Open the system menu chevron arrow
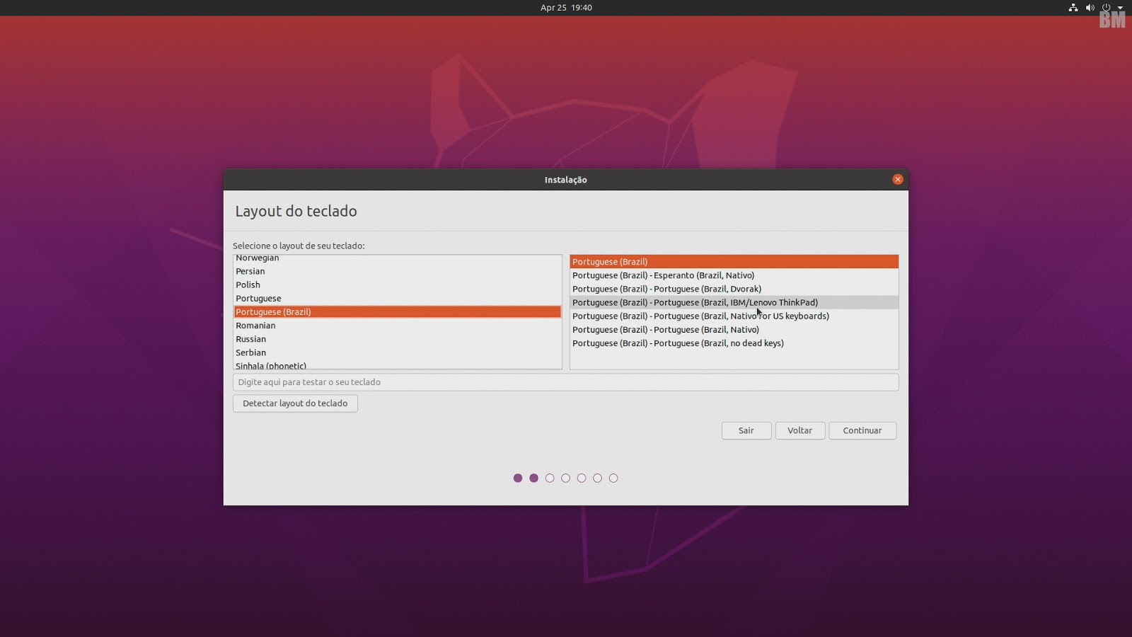The image size is (1132, 637). 1120,8
